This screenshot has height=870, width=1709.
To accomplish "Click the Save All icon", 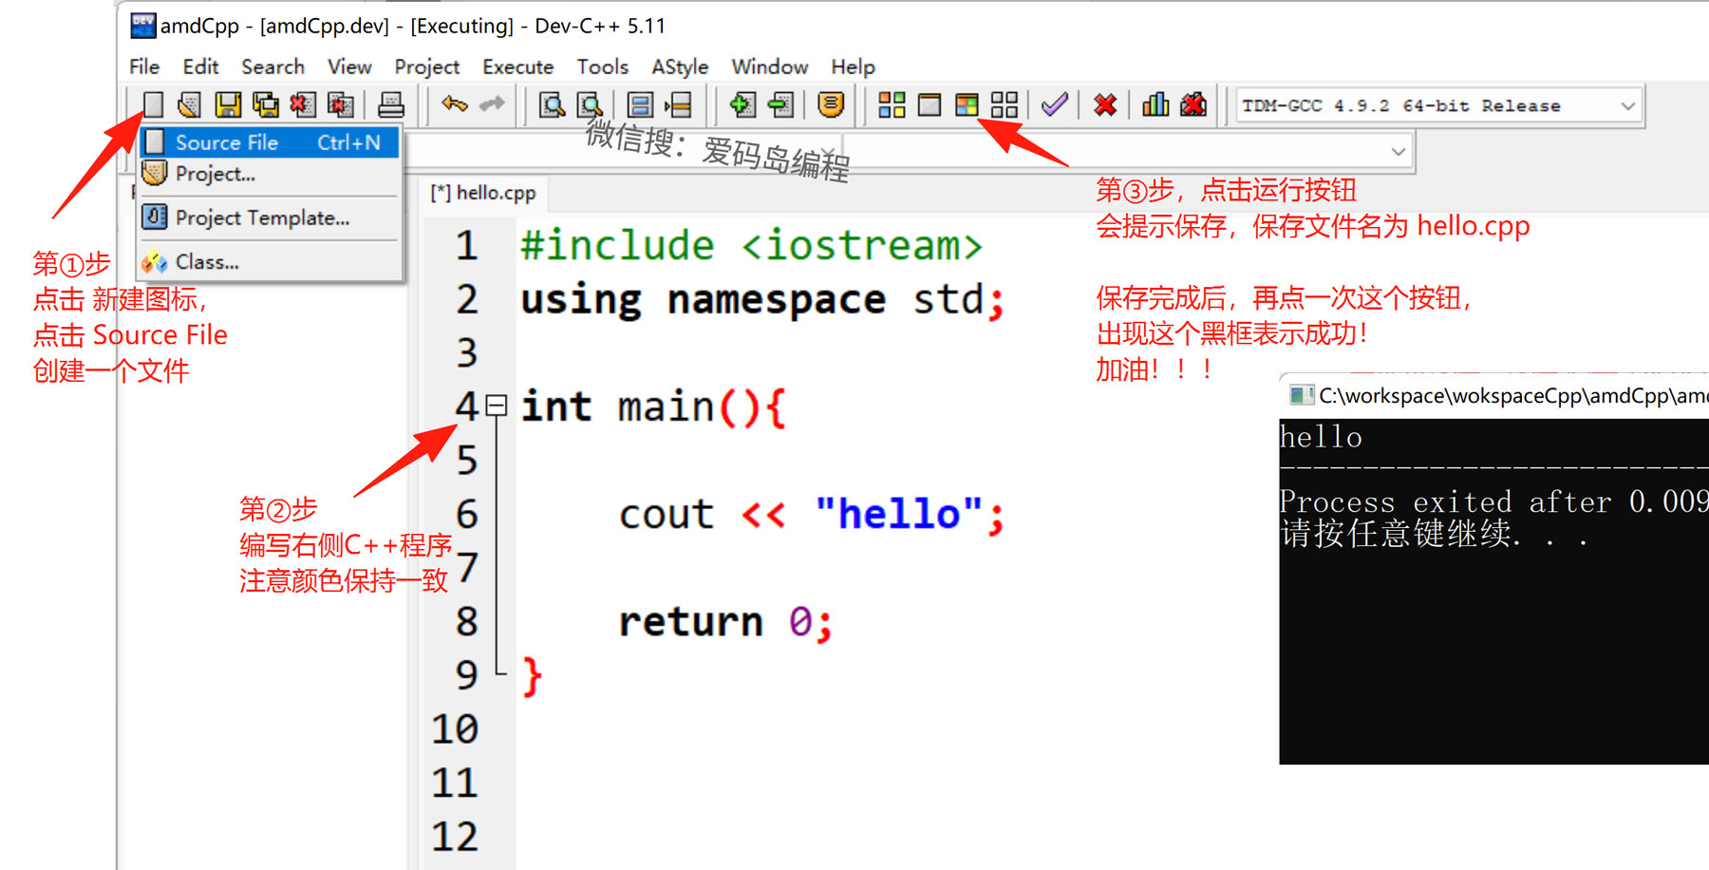I will (265, 104).
